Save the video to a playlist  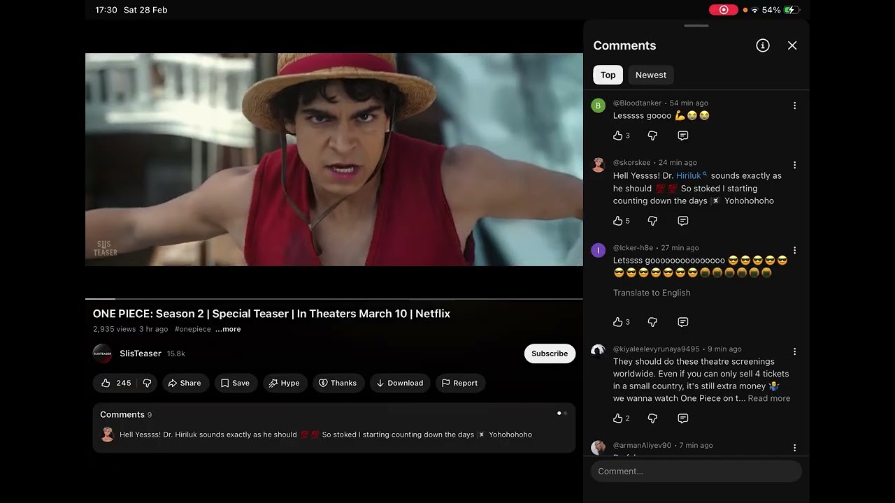click(x=236, y=383)
